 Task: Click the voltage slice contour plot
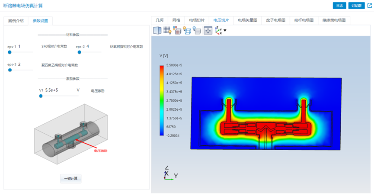[x=266, y=113]
